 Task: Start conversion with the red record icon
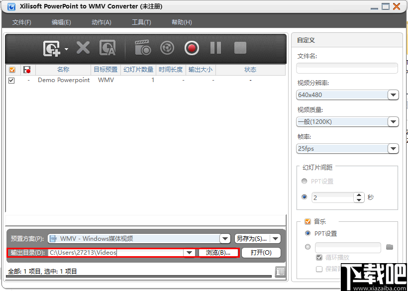click(x=192, y=48)
